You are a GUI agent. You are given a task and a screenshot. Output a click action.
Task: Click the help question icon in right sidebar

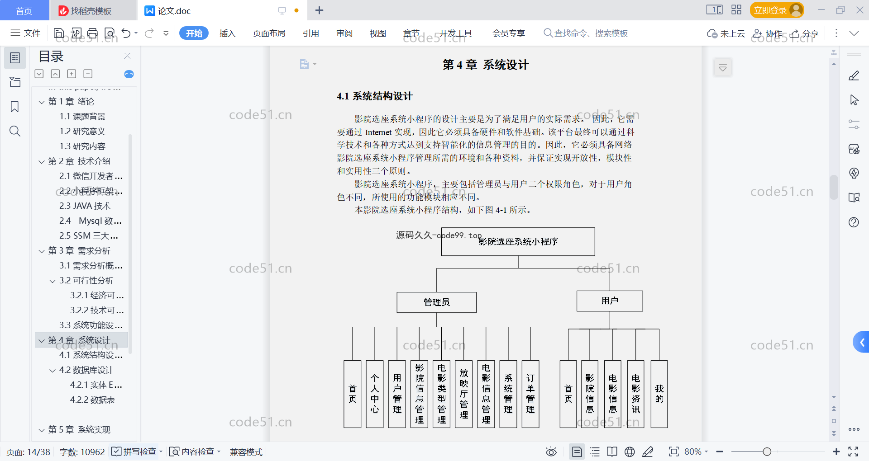point(854,222)
